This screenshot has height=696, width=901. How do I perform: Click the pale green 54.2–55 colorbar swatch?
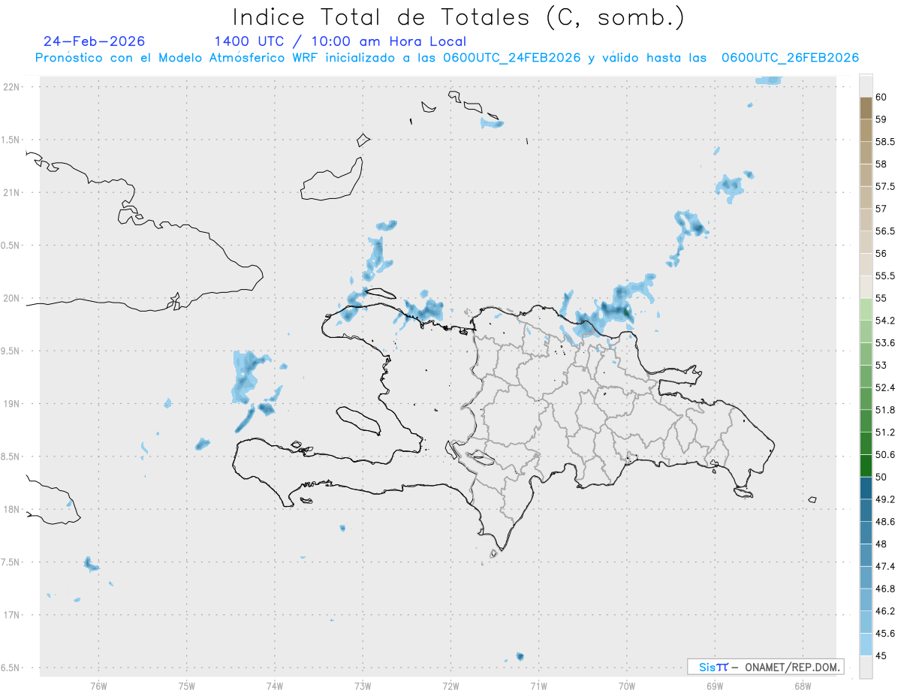[x=866, y=309]
